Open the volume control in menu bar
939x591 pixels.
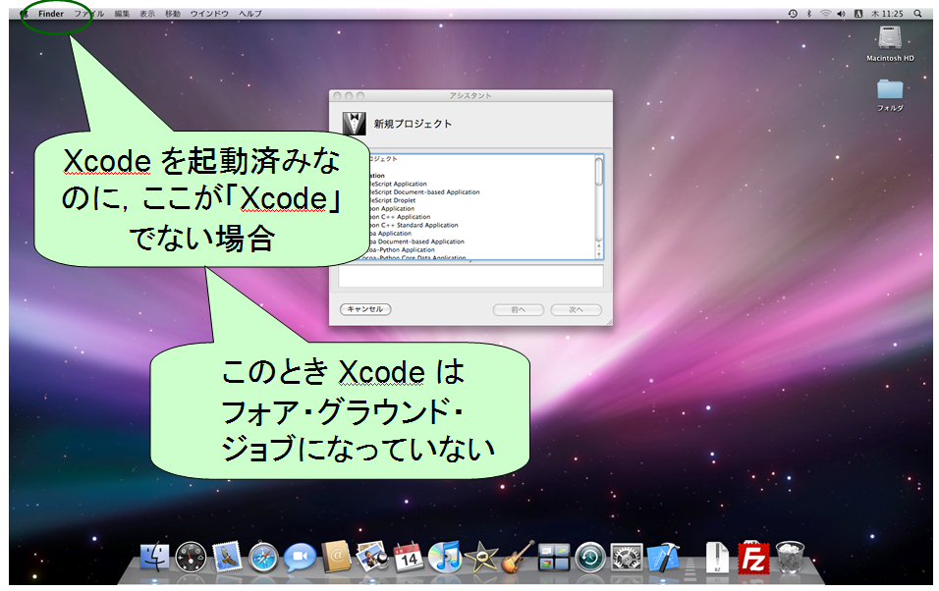(842, 13)
